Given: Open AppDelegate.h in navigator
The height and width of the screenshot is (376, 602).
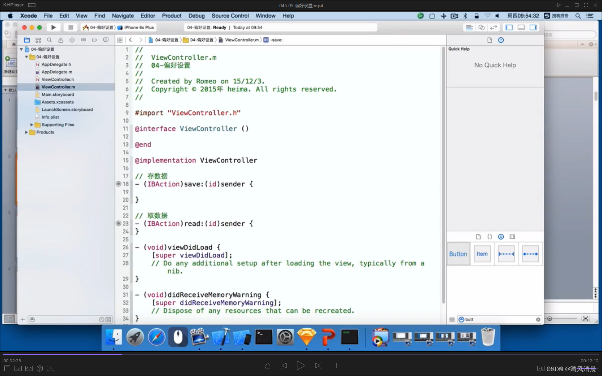Looking at the screenshot, I should click(56, 64).
